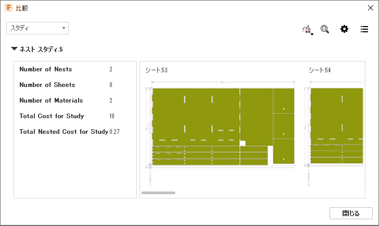Click the シート.53 label

(156, 70)
